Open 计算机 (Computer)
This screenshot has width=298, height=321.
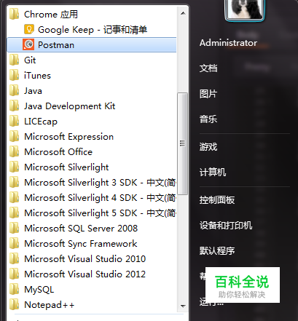(213, 173)
